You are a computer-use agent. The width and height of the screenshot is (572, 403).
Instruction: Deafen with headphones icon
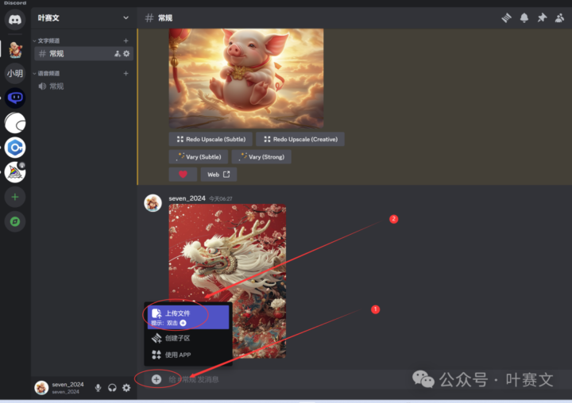[112, 388]
